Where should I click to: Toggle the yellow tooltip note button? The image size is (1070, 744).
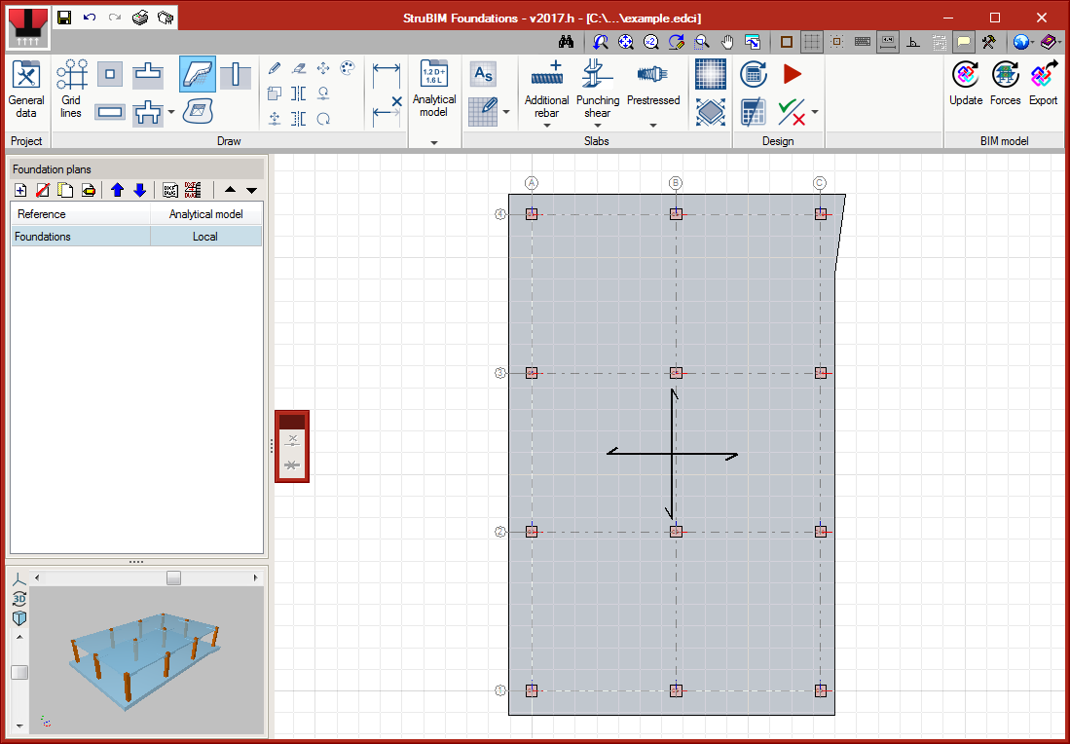point(963,42)
